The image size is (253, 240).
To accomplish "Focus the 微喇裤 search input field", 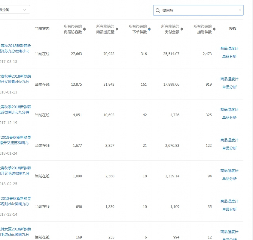I will coord(198,10).
